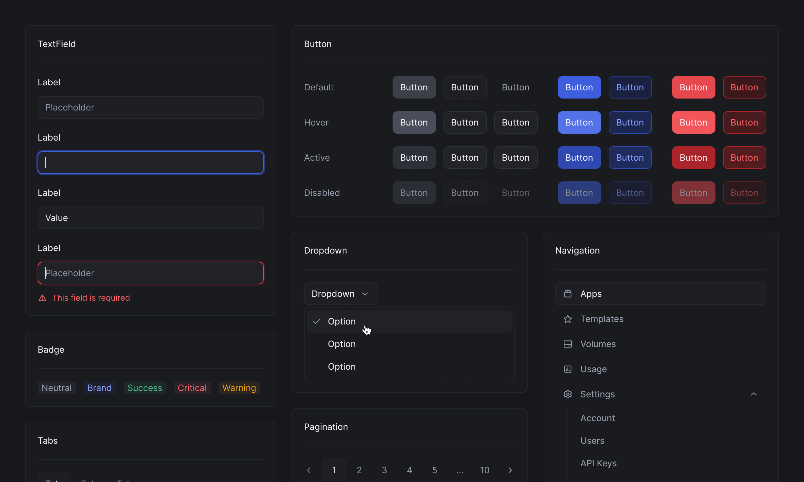804x482 pixels.
Task: Go to previous page with left arrow
Action: (309, 470)
